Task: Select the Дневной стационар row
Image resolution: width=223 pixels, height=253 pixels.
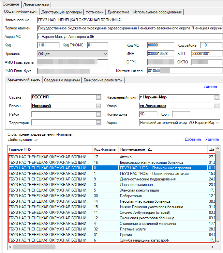Action: 111,185
